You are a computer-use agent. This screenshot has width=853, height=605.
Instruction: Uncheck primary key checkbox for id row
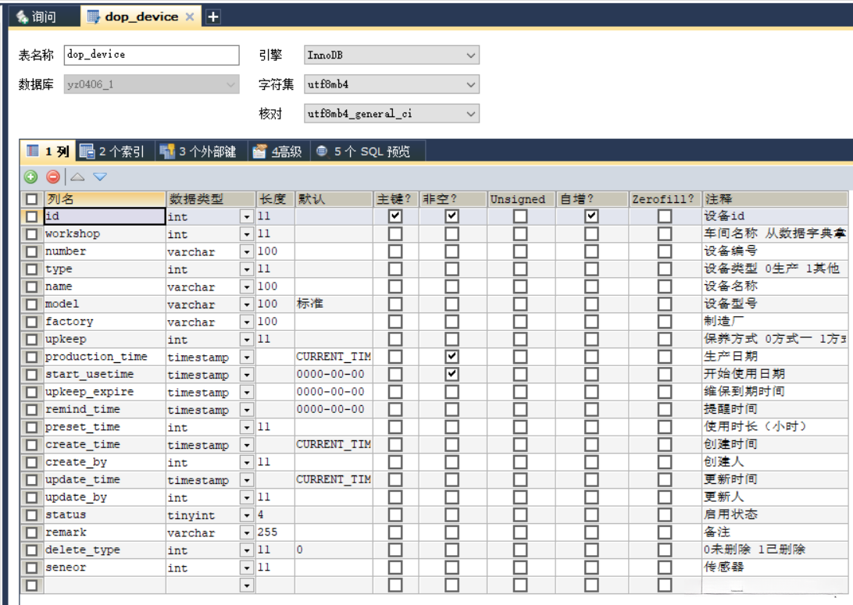pos(395,216)
